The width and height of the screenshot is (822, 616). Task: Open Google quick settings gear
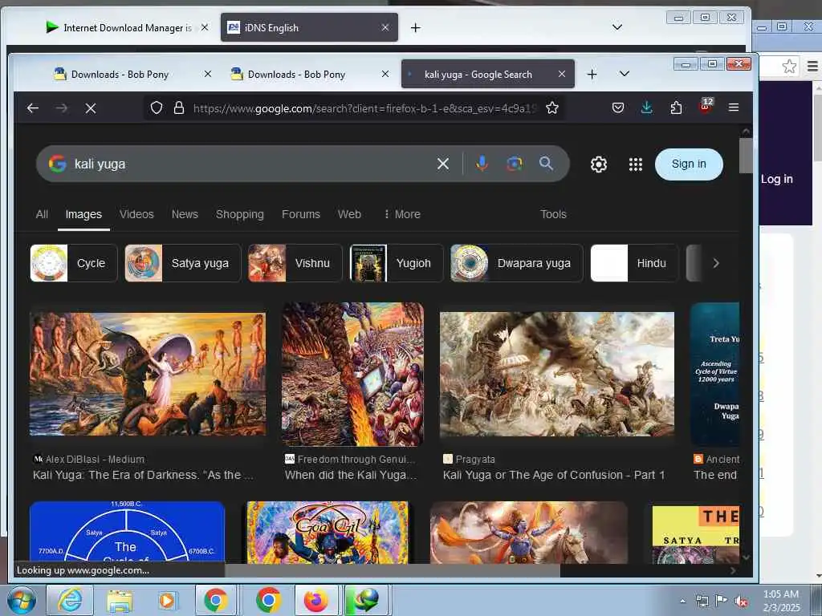pyautogui.click(x=599, y=164)
